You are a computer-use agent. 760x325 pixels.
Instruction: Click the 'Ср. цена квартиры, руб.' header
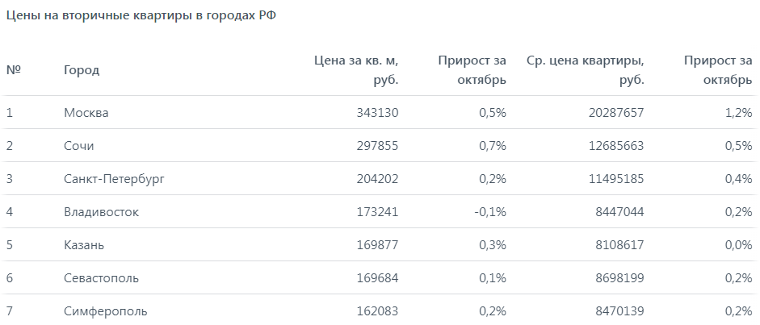(586, 70)
